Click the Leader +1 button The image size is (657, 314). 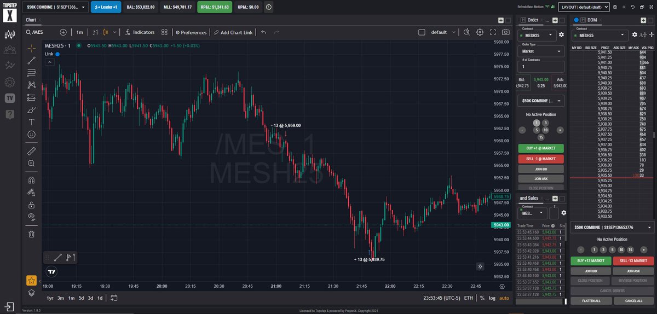click(x=106, y=7)
